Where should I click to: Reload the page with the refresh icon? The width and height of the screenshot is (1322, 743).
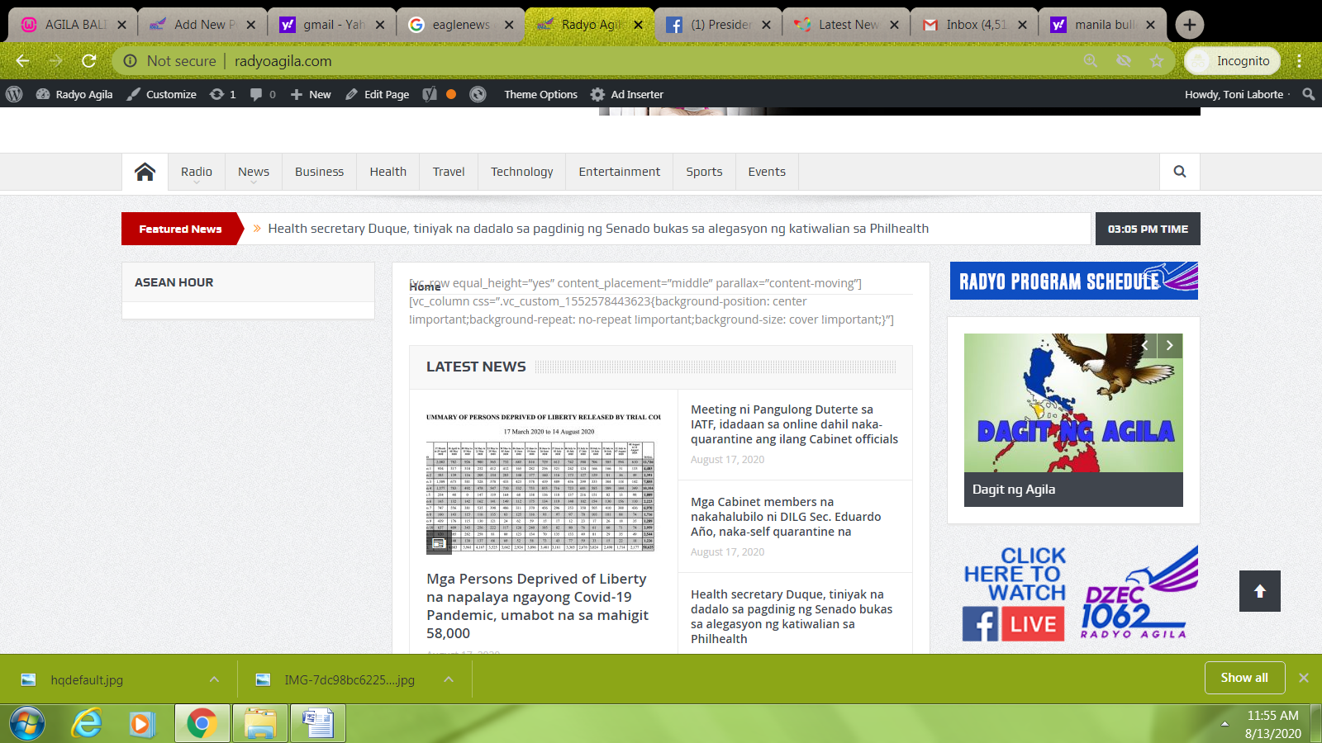89,61
